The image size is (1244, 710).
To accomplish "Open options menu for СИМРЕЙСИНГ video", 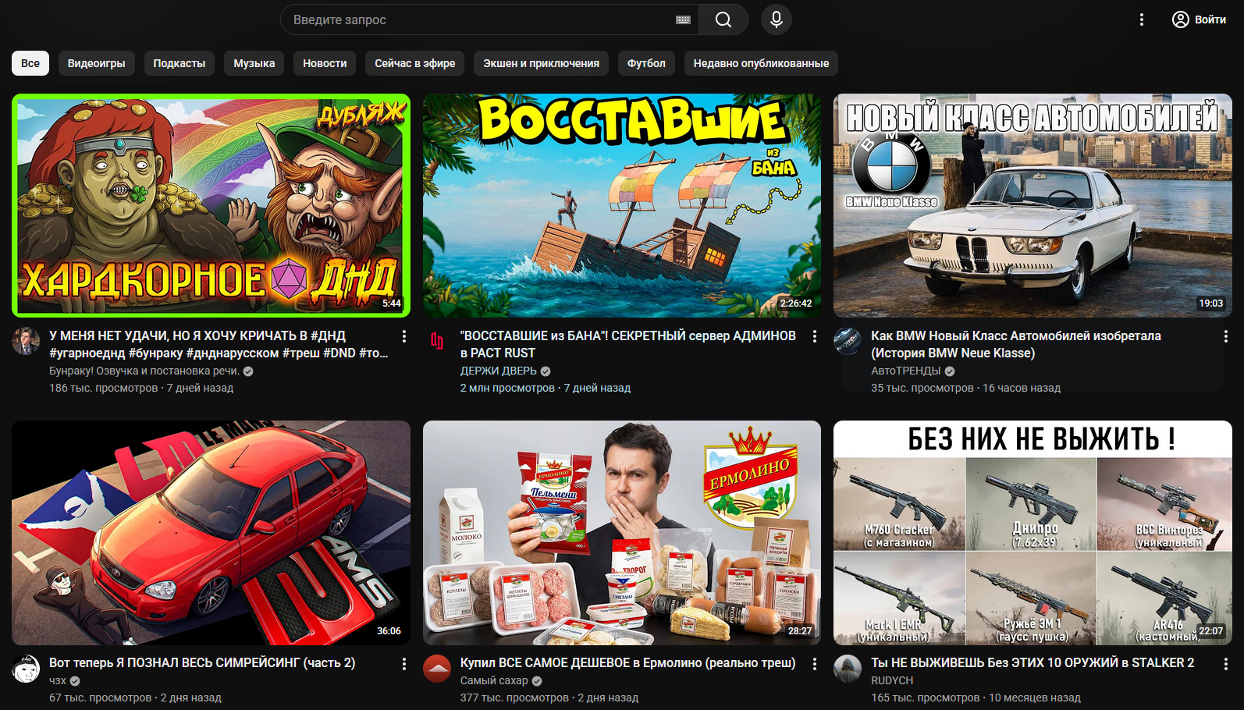I will [x=403, y=664].
